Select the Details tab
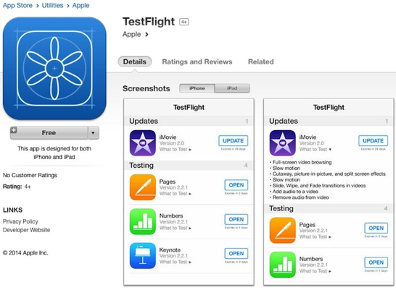 tap(135, 61)
